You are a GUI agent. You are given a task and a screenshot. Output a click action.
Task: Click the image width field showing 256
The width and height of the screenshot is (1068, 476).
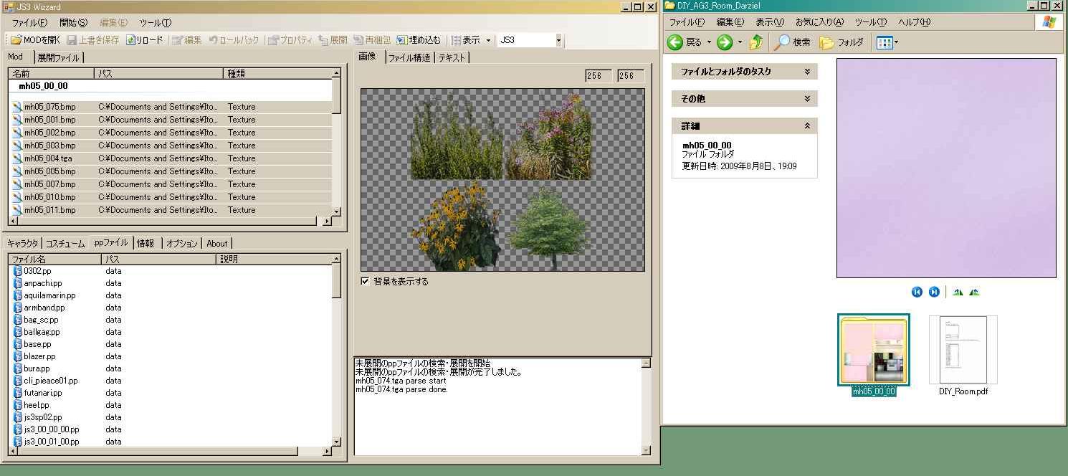coord(598,76)
